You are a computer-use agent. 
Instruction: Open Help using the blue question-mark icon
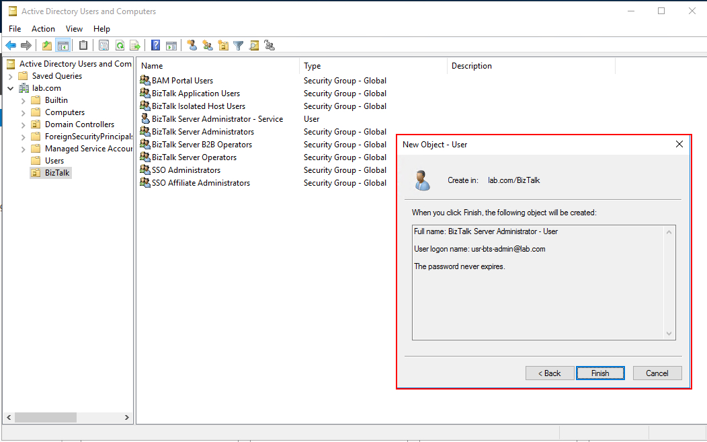click(x=155, y=45)
